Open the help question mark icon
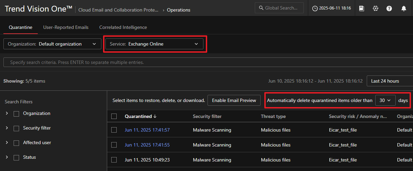Image resolution: width=413 pixels, height=171 pixels. pyautogui.click(x=389, y=8)
